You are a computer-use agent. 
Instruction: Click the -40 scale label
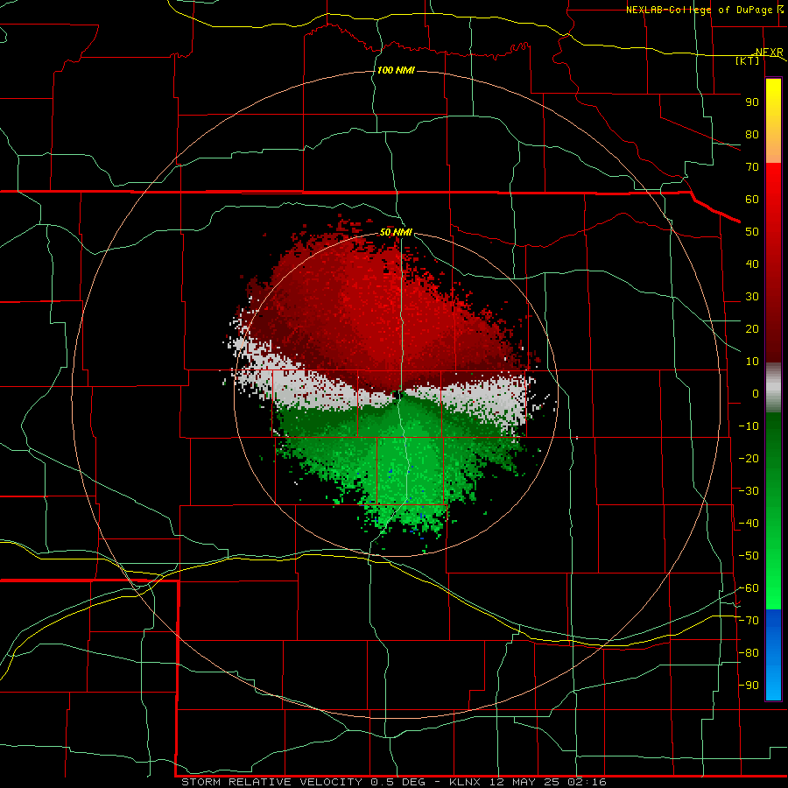coord(749,524)
